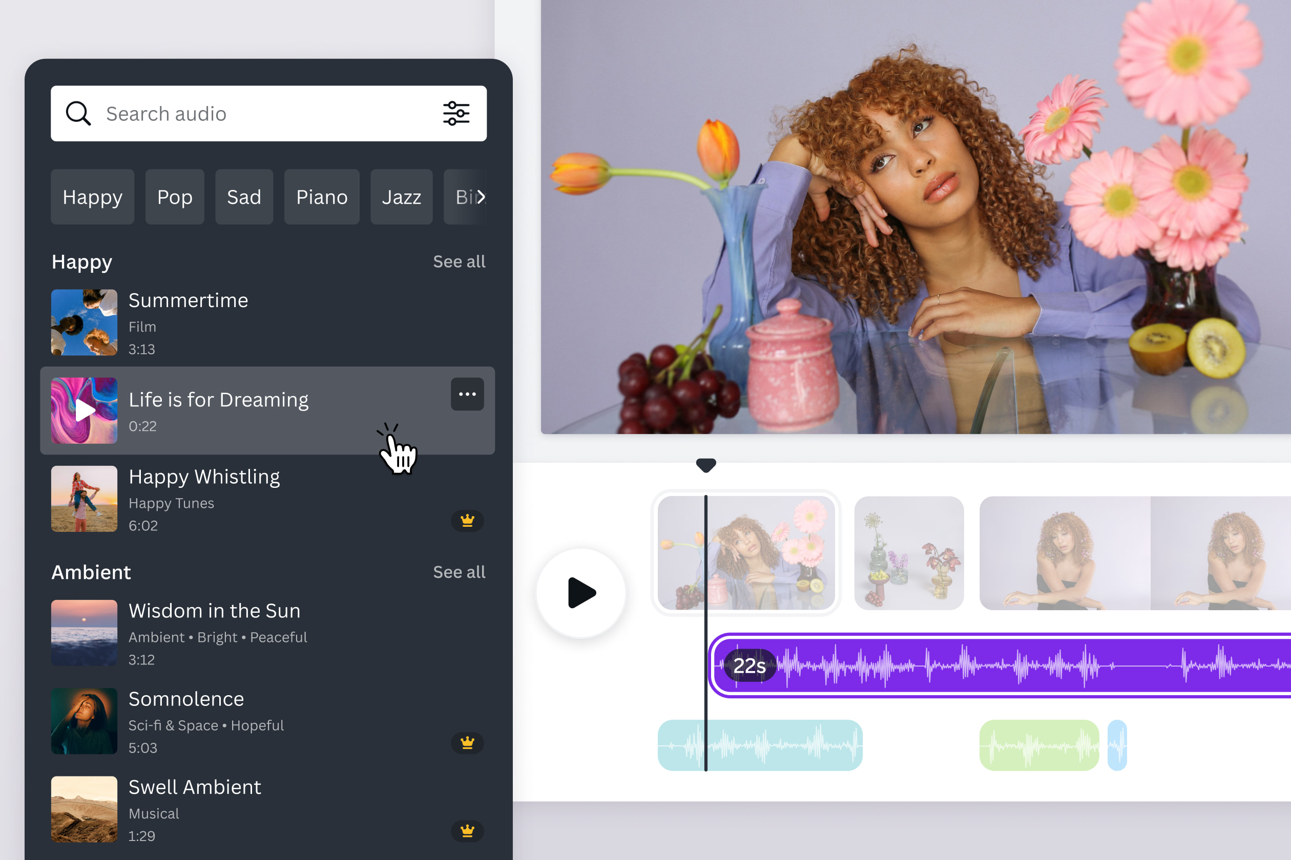
Task: Click the 'Pop' genre filter button
Action: click(174, 197)
